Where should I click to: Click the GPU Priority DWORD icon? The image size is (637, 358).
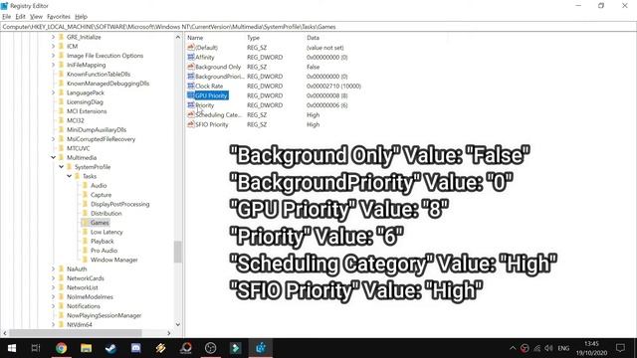pos(190,95)
